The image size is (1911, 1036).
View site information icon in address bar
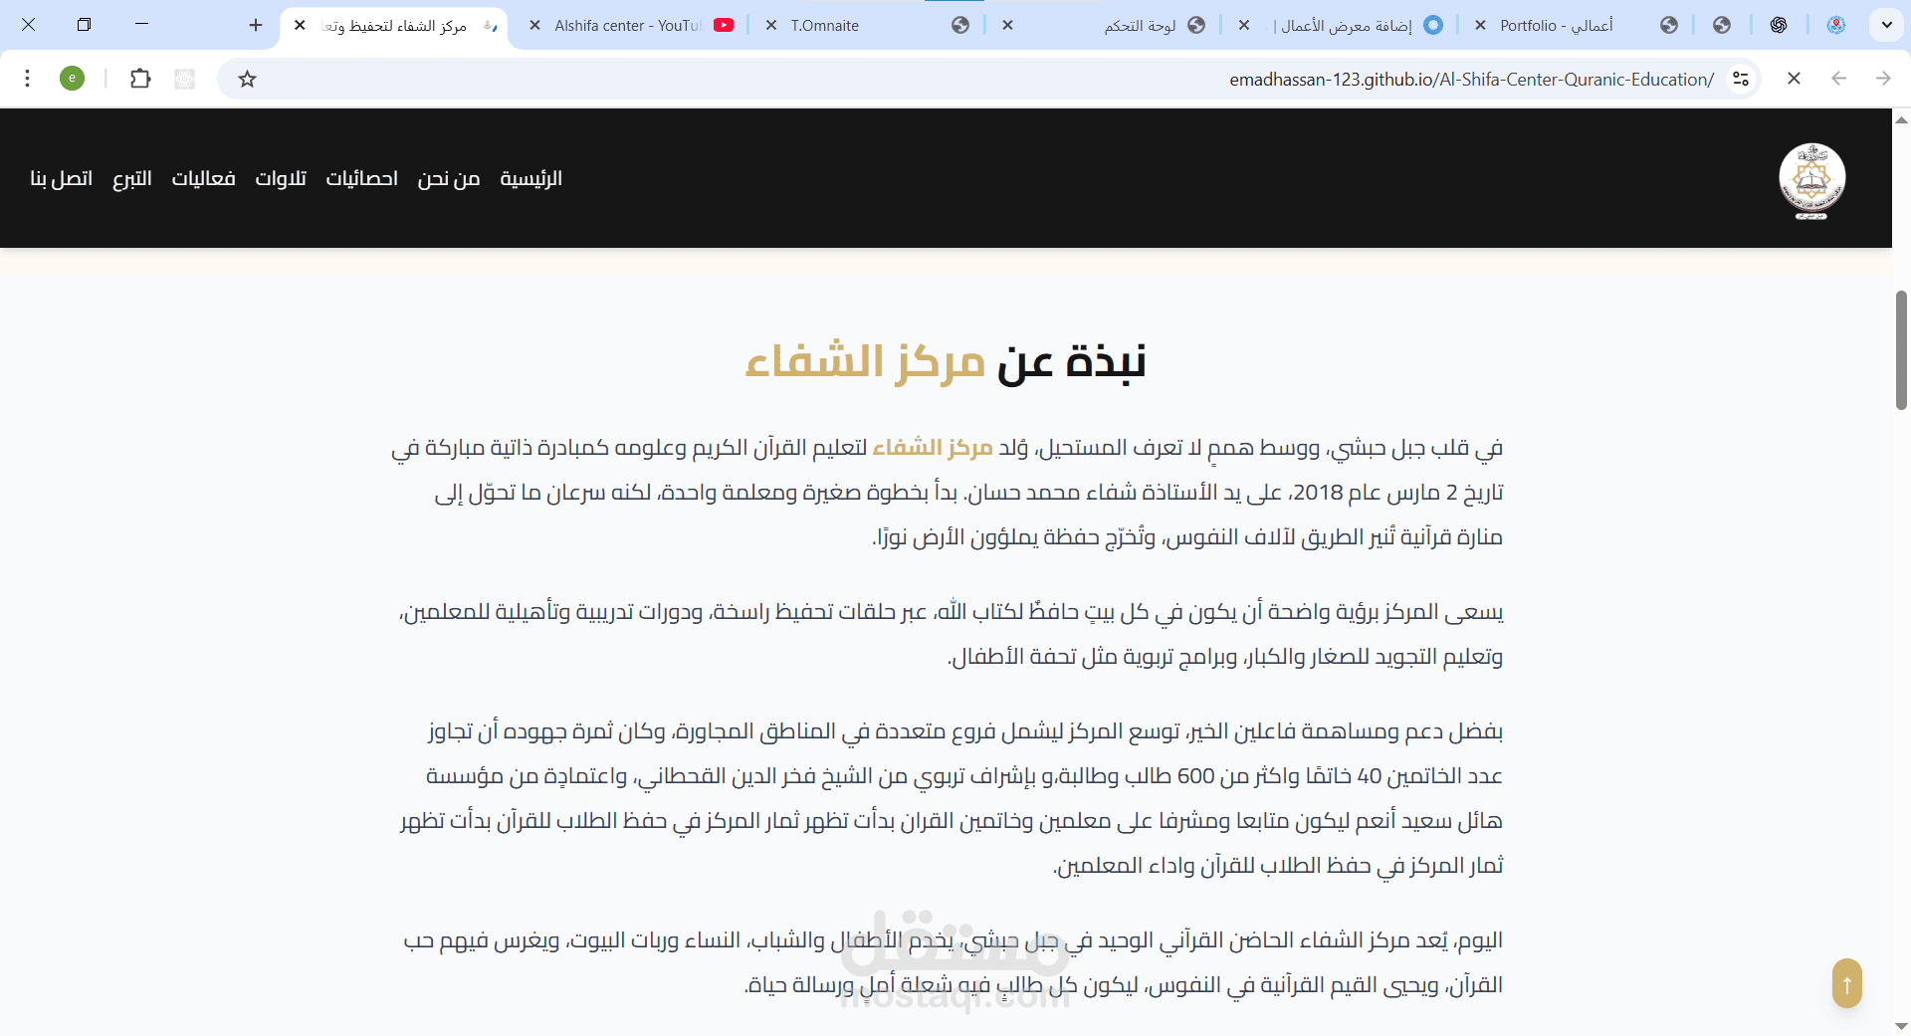coord(1741,79)
